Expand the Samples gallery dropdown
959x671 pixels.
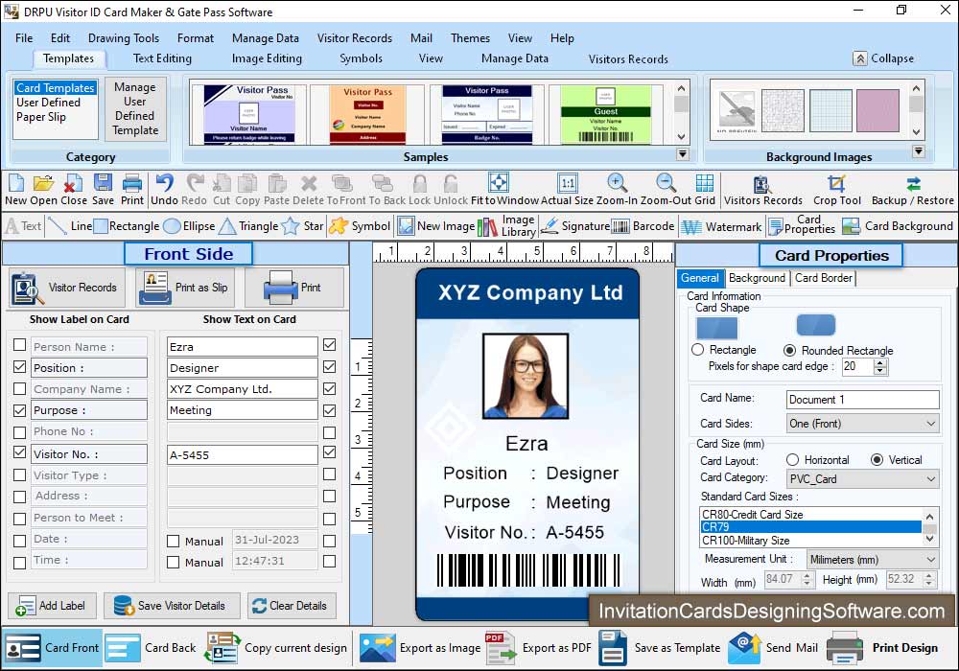683,154
